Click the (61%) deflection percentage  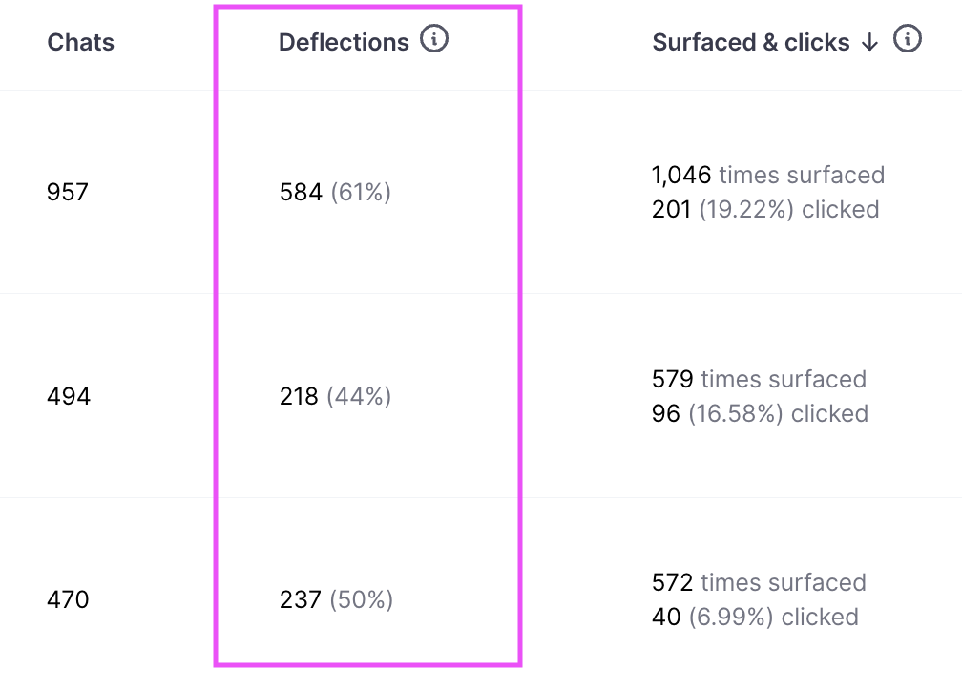point(361,193)
